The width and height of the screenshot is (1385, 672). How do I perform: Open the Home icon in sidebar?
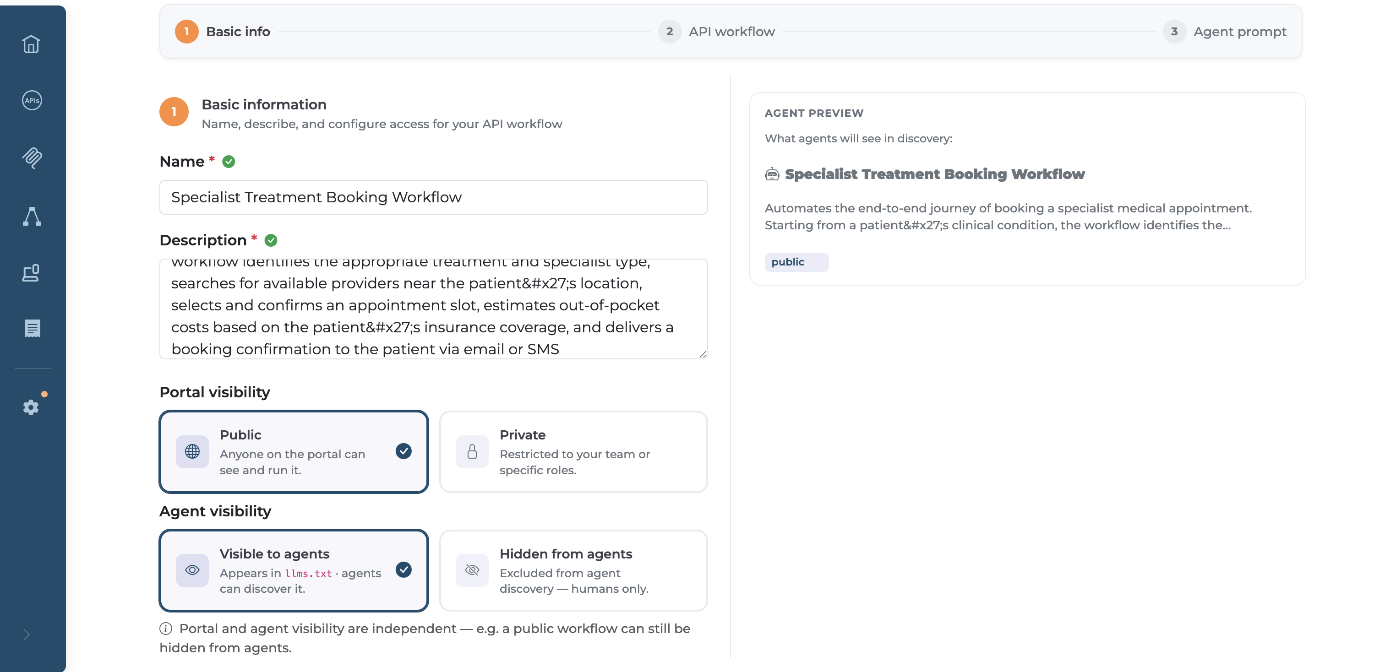(31, 44)
